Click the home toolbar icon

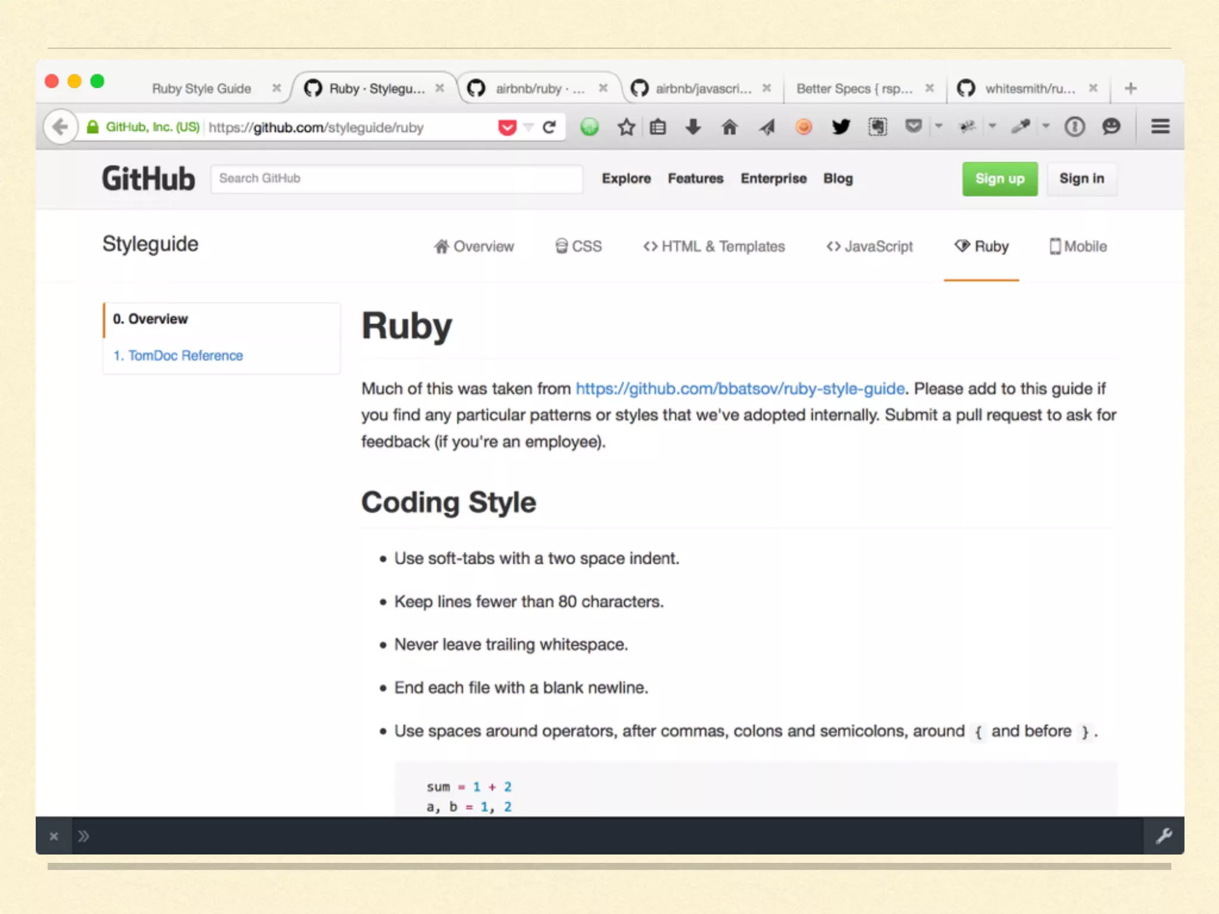729,127
